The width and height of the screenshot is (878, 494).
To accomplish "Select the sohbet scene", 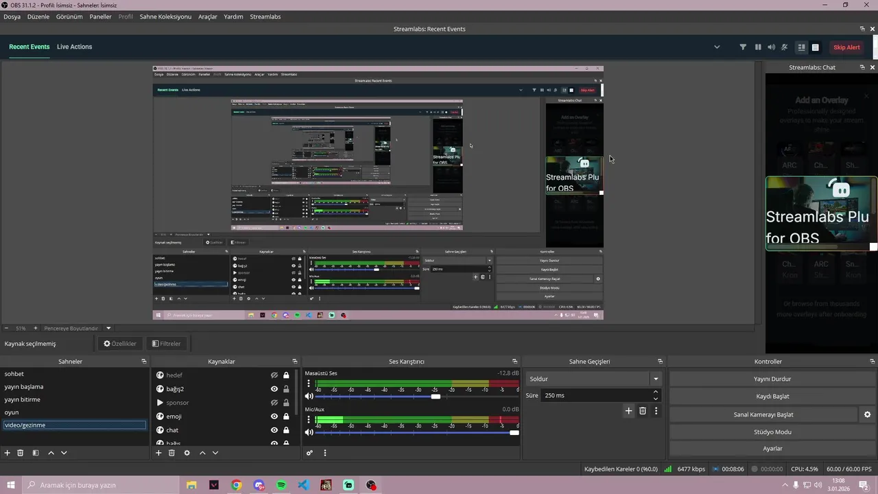I will 74,374.
